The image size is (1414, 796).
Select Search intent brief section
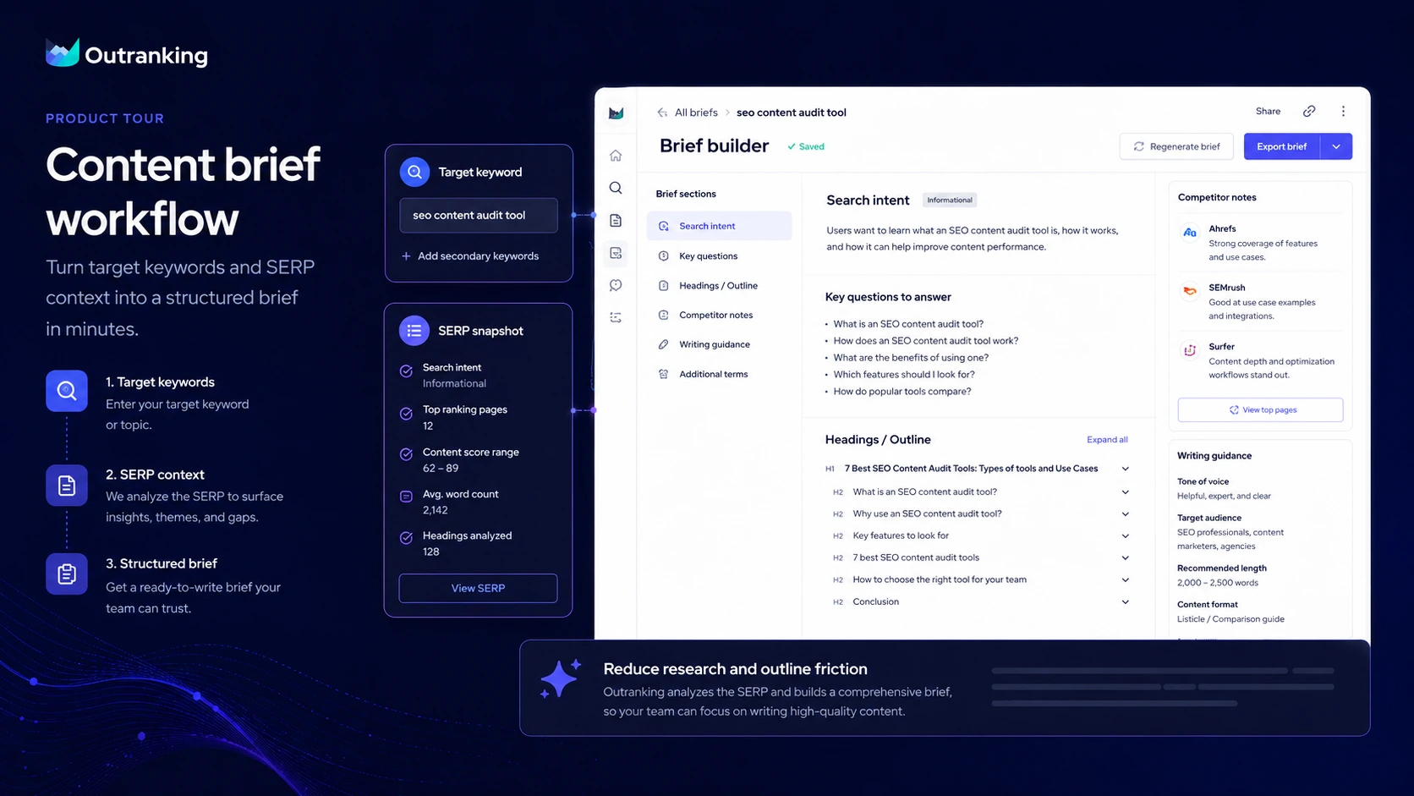[719, 226]
